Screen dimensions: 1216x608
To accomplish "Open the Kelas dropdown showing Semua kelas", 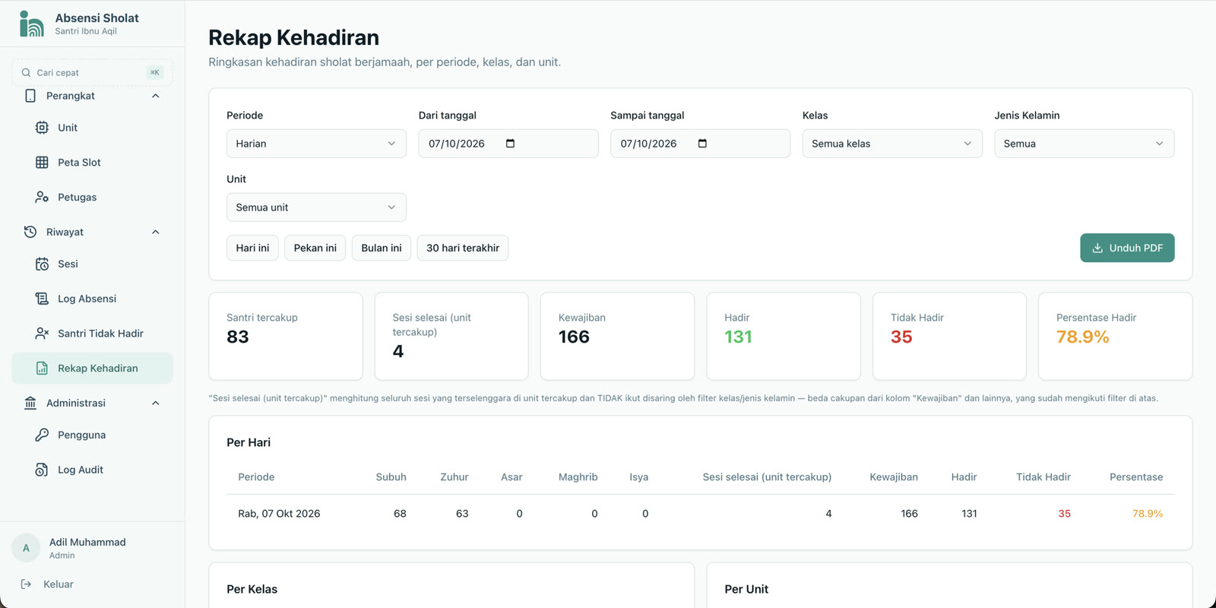I will click(892, 144).
